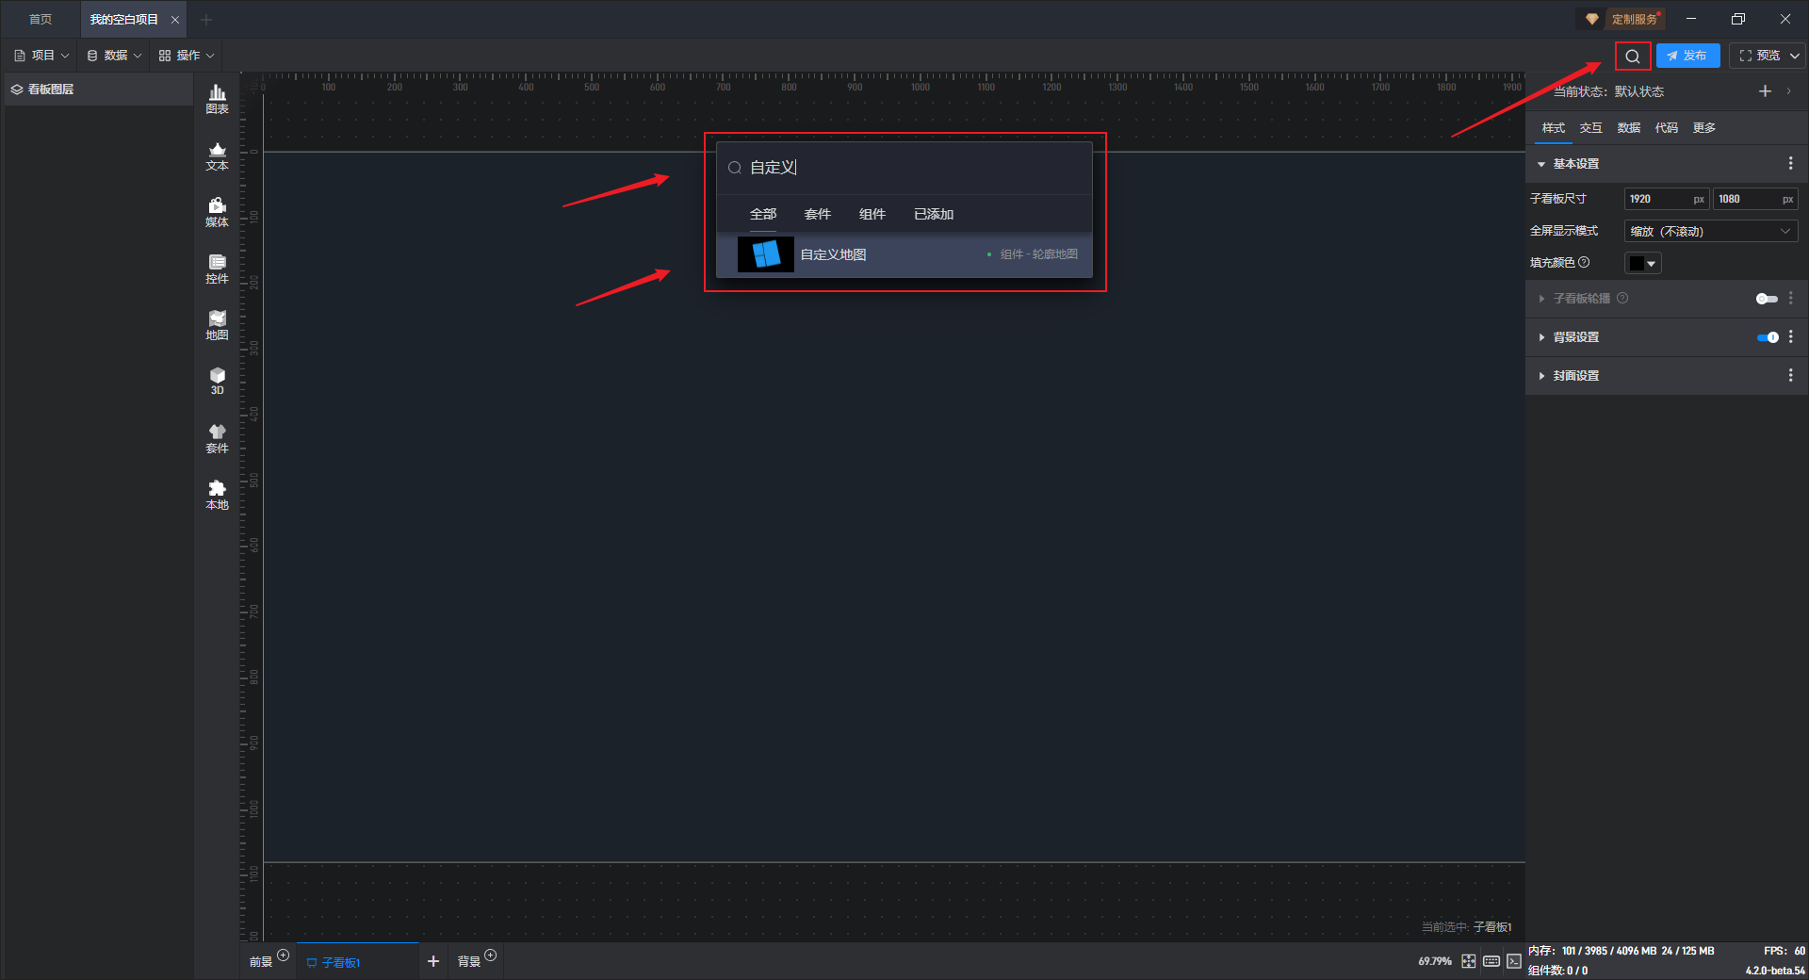Open the 操作 dropdown menu
1809x980 pixels.
tap(187, 56)
